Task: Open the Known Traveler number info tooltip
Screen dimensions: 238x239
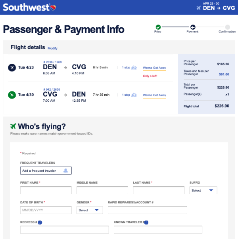Action: [146, 222]
